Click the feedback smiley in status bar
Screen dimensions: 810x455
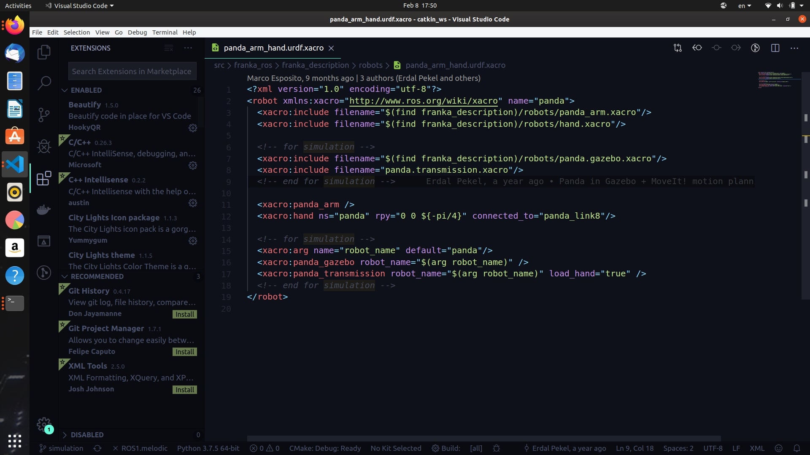[779, 448]
